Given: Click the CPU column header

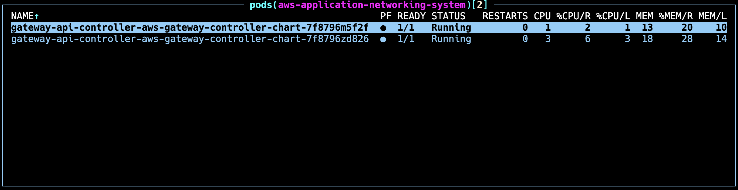Looking at the screenshot, I should [x=542, y=16].
